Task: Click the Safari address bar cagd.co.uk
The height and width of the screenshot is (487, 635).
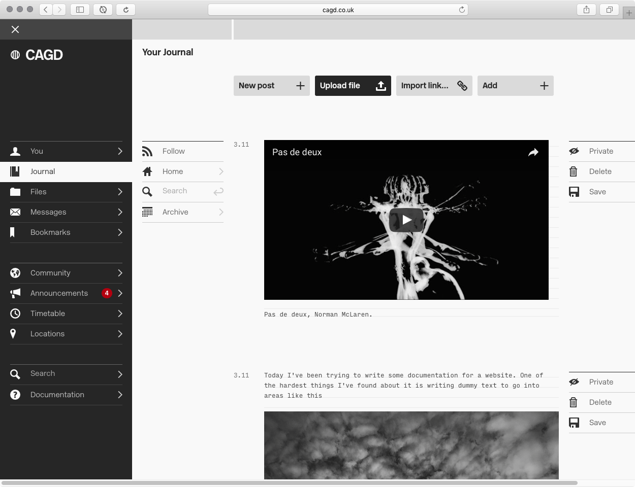Action: [x=338, y=10]
